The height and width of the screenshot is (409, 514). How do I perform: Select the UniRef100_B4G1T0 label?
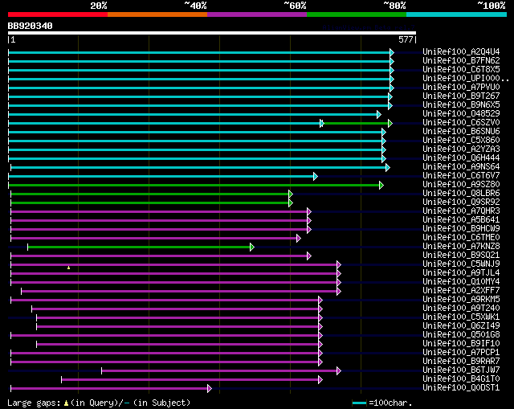click(x=461, y=379)
